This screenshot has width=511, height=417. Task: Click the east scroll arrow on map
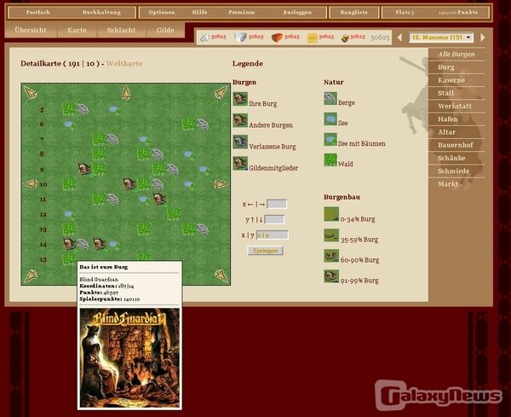pyautogui.click(x=221, y=184)
